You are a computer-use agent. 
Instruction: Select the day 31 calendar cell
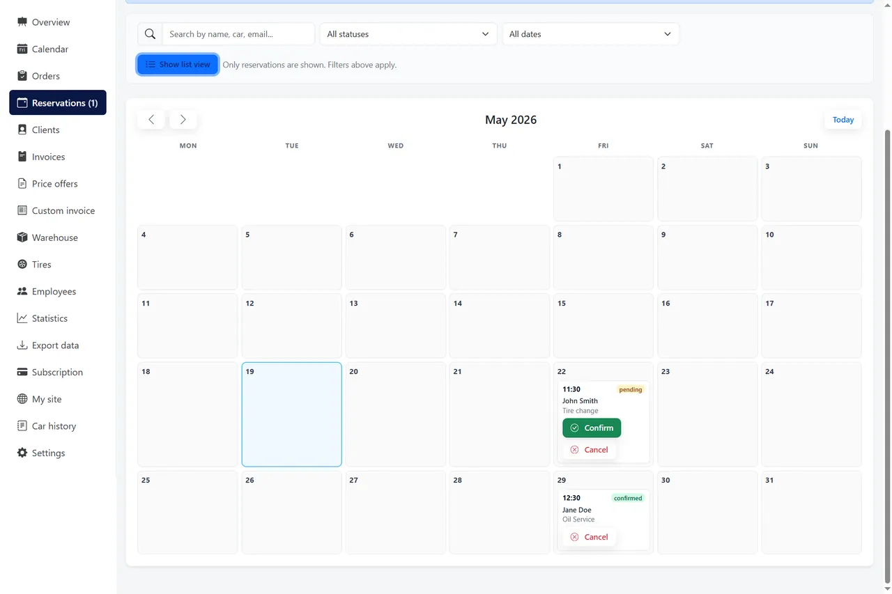click(811, 513)
